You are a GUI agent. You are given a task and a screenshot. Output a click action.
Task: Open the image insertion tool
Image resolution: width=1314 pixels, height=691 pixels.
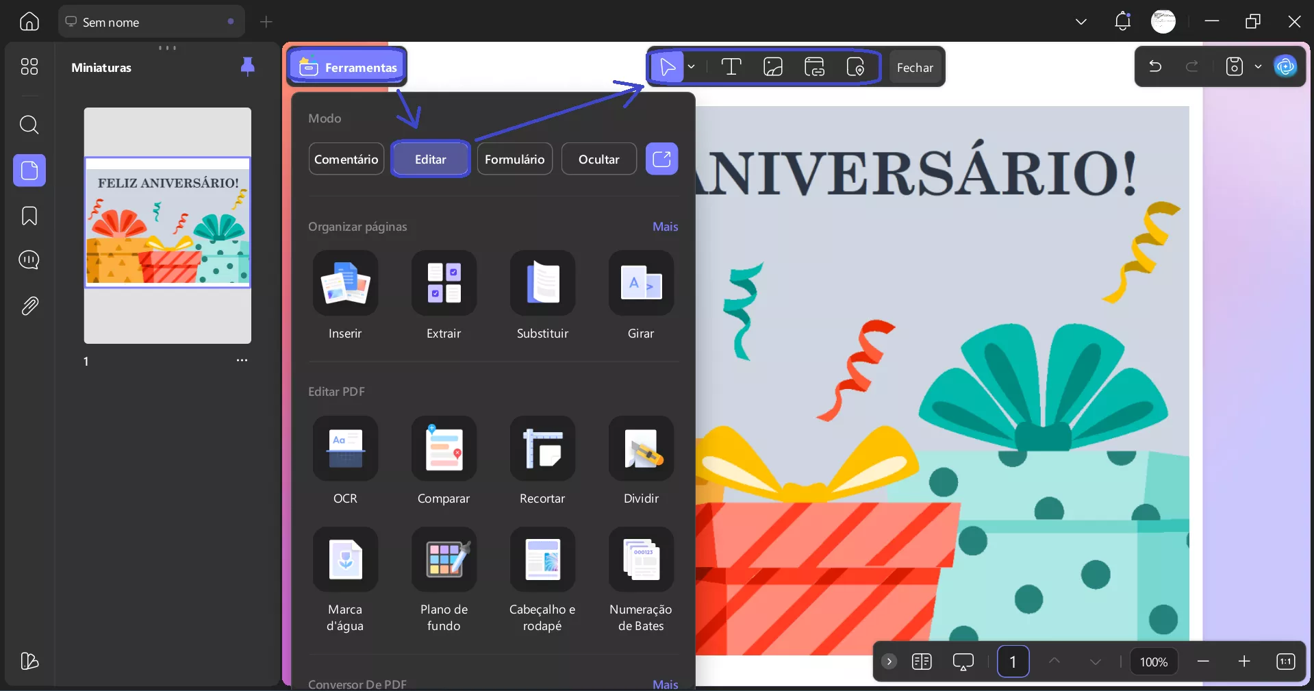click(x=772, y=66)
